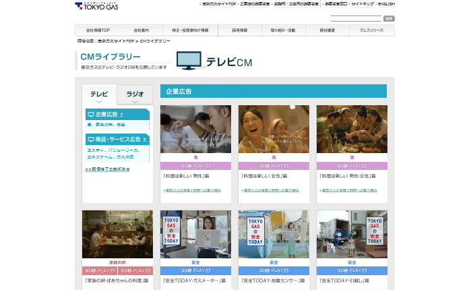Open thumbnail of laughing woman cooking
469x290 pixels.
coord(274,129)
